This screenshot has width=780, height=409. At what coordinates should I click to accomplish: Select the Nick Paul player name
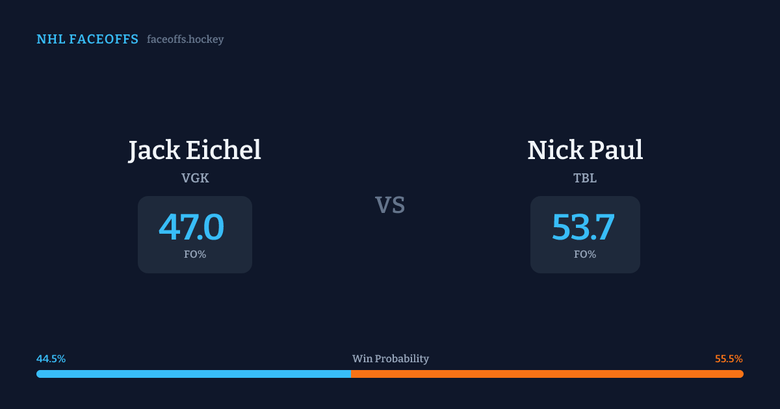[585, 150]
